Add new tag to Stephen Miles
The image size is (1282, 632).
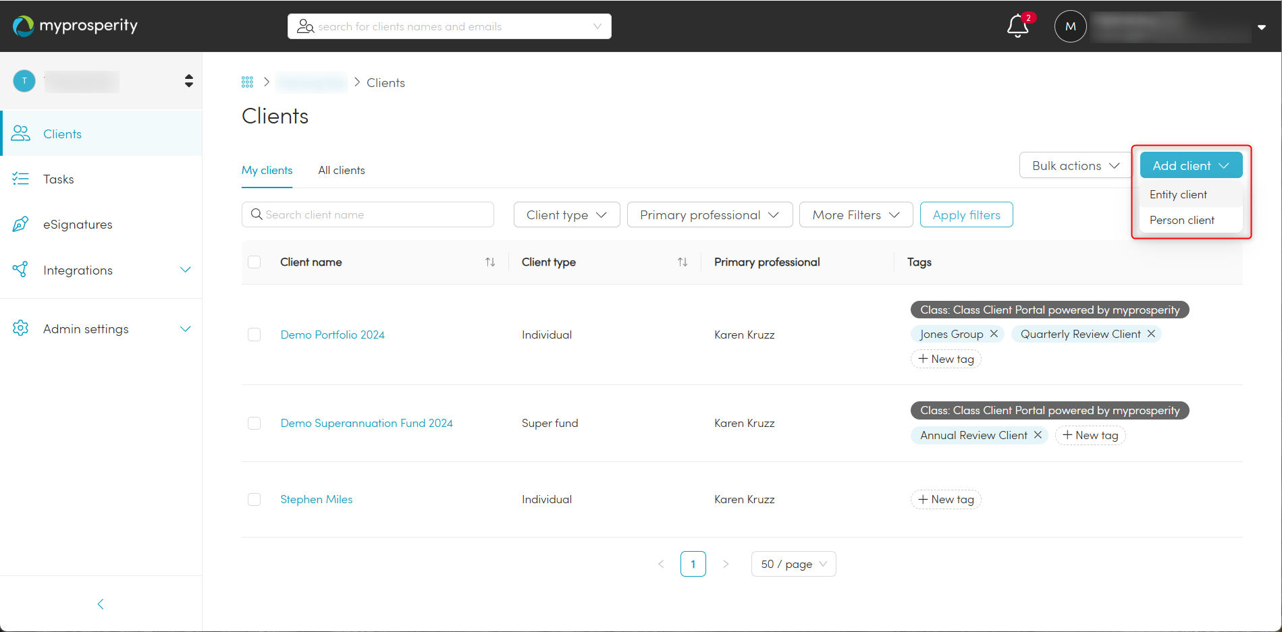(x=946, y=499)
